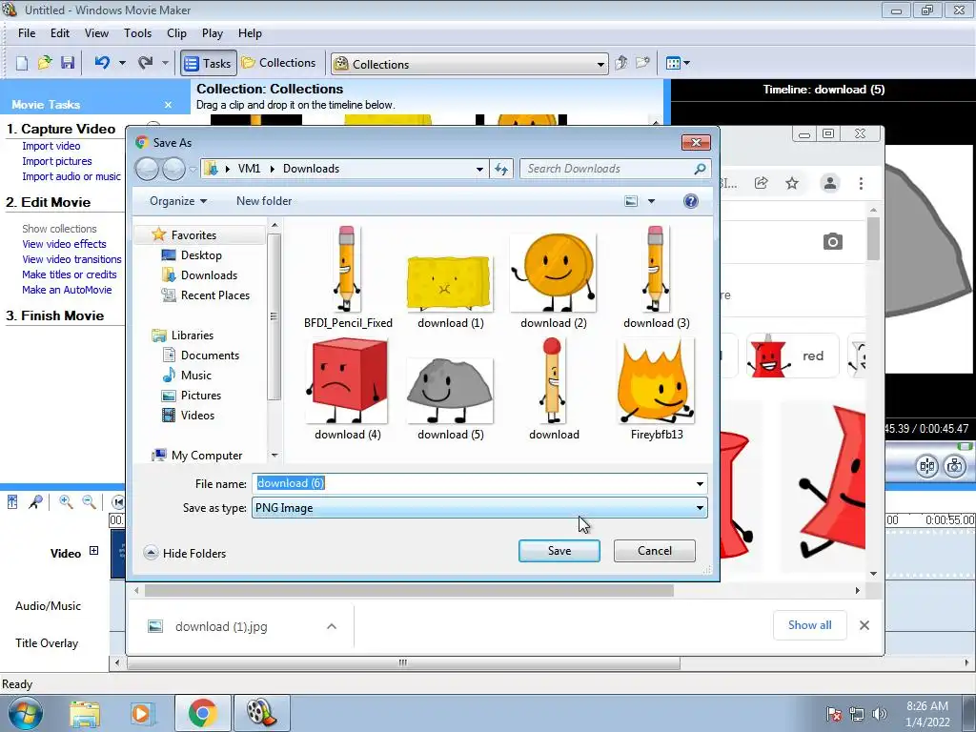This screenshot has width=976, height=732.
Task: Click the Undo arrow icon
Action: click(102, 63)
